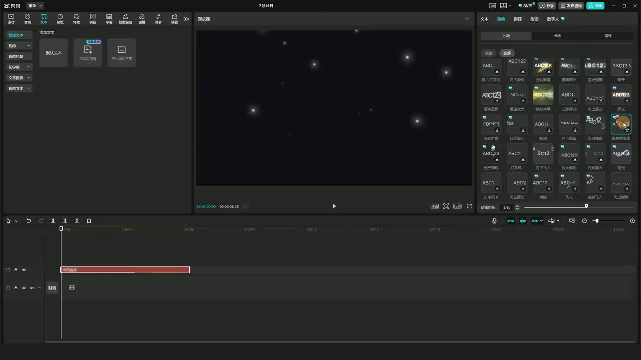The height and width of the screenshot is (360, 641).
Task: Open the 字幕 captions panel
Action: pyautogui.click(x=109, y=19)
